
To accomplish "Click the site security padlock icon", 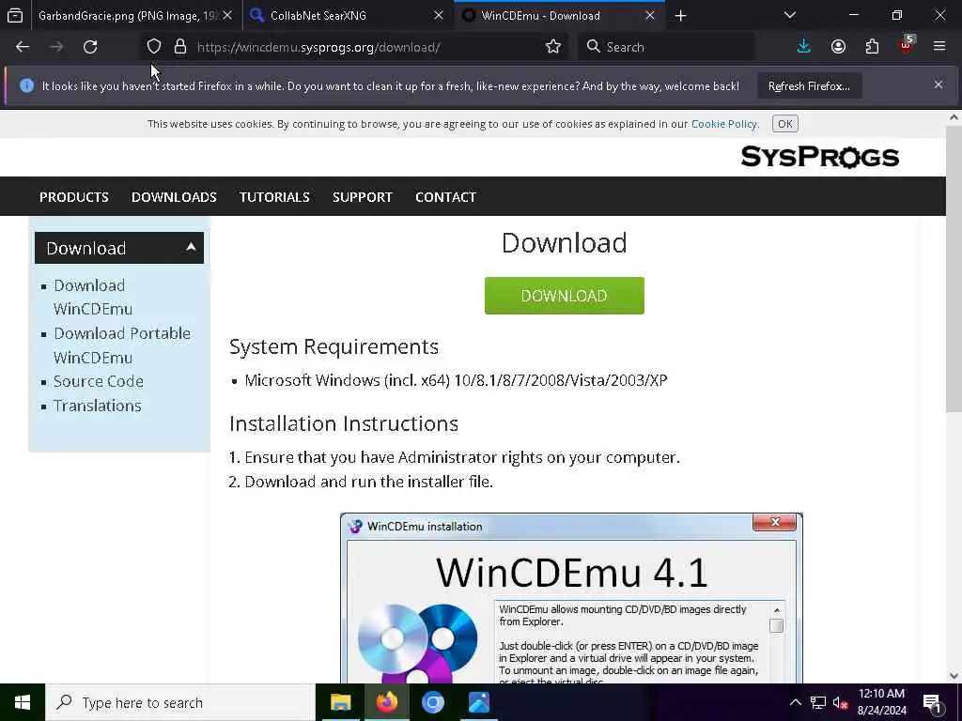I will click(179, 47).
